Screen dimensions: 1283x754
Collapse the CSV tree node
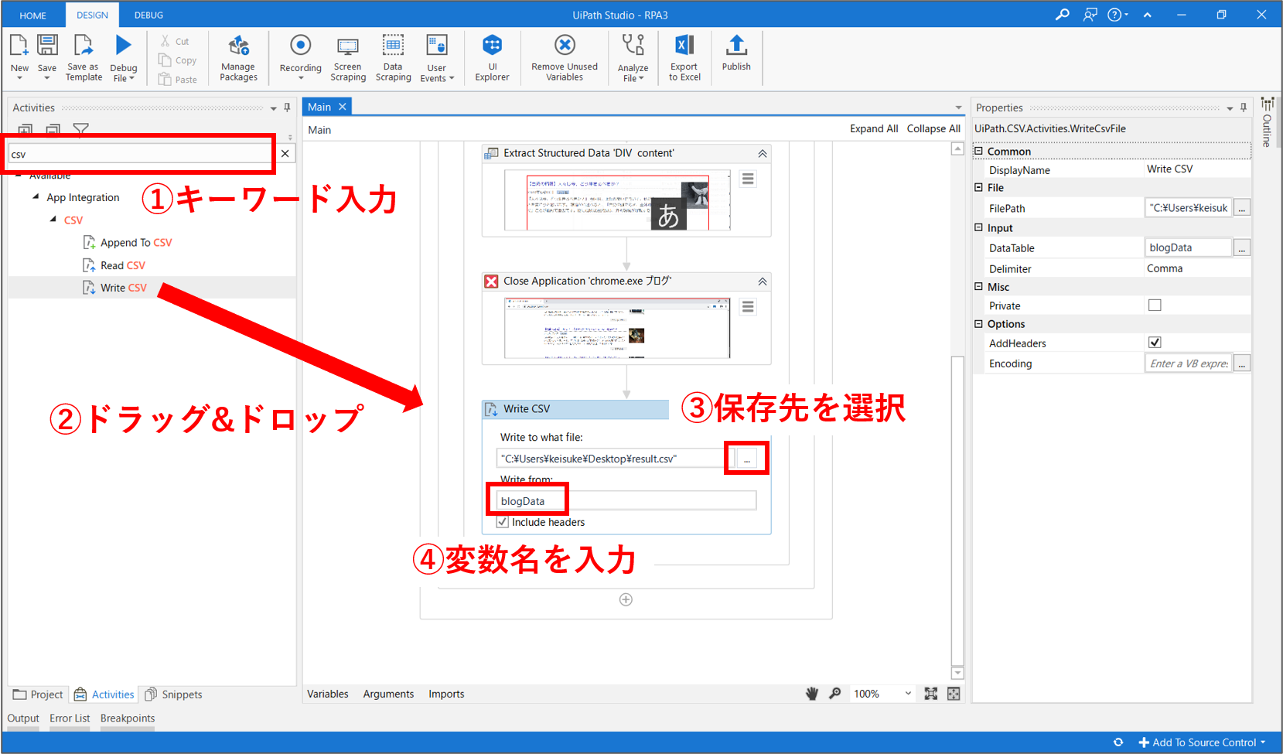[53, 220]
